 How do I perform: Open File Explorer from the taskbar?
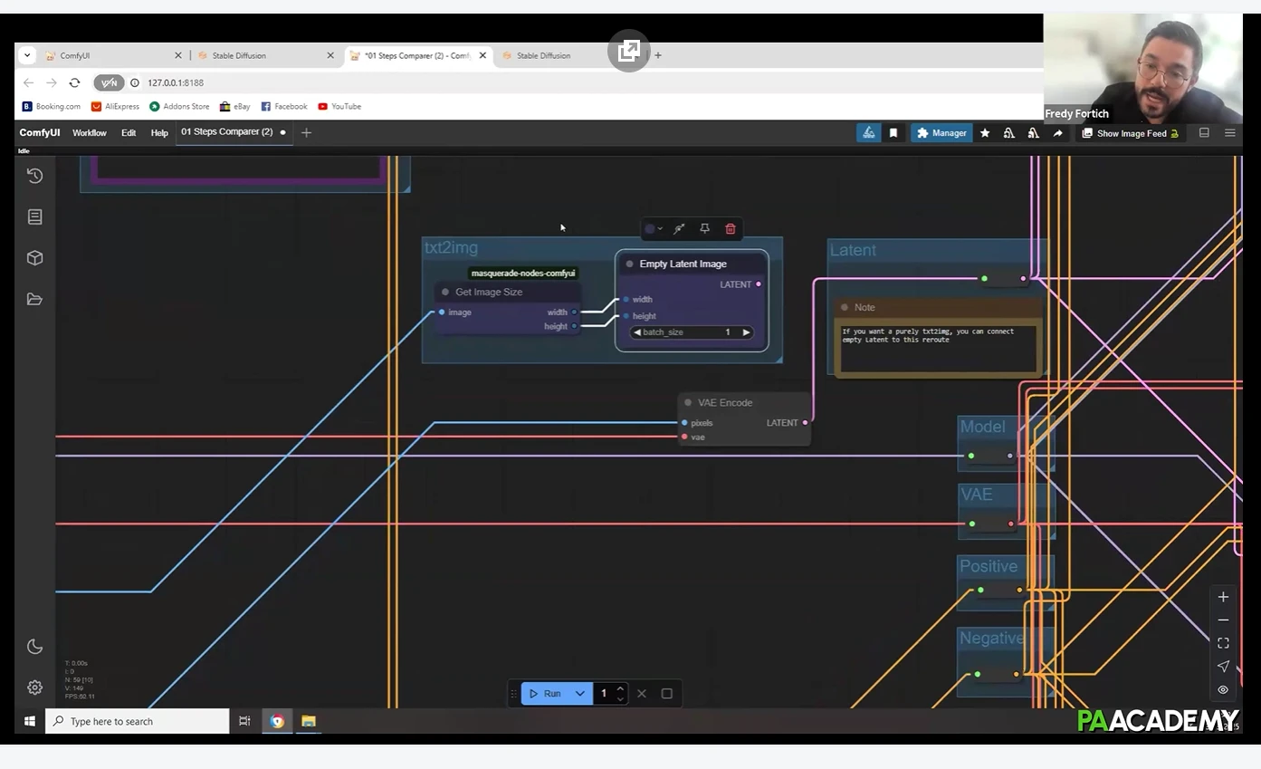(309, 721)
